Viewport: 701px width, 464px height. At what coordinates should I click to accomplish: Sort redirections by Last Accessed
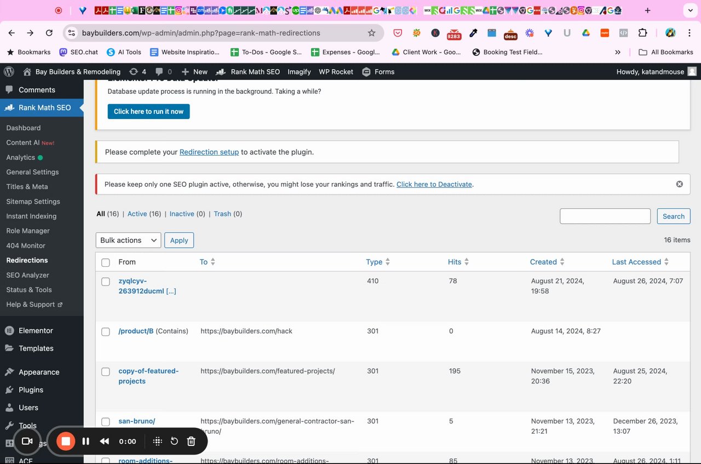tap(640, 262)
